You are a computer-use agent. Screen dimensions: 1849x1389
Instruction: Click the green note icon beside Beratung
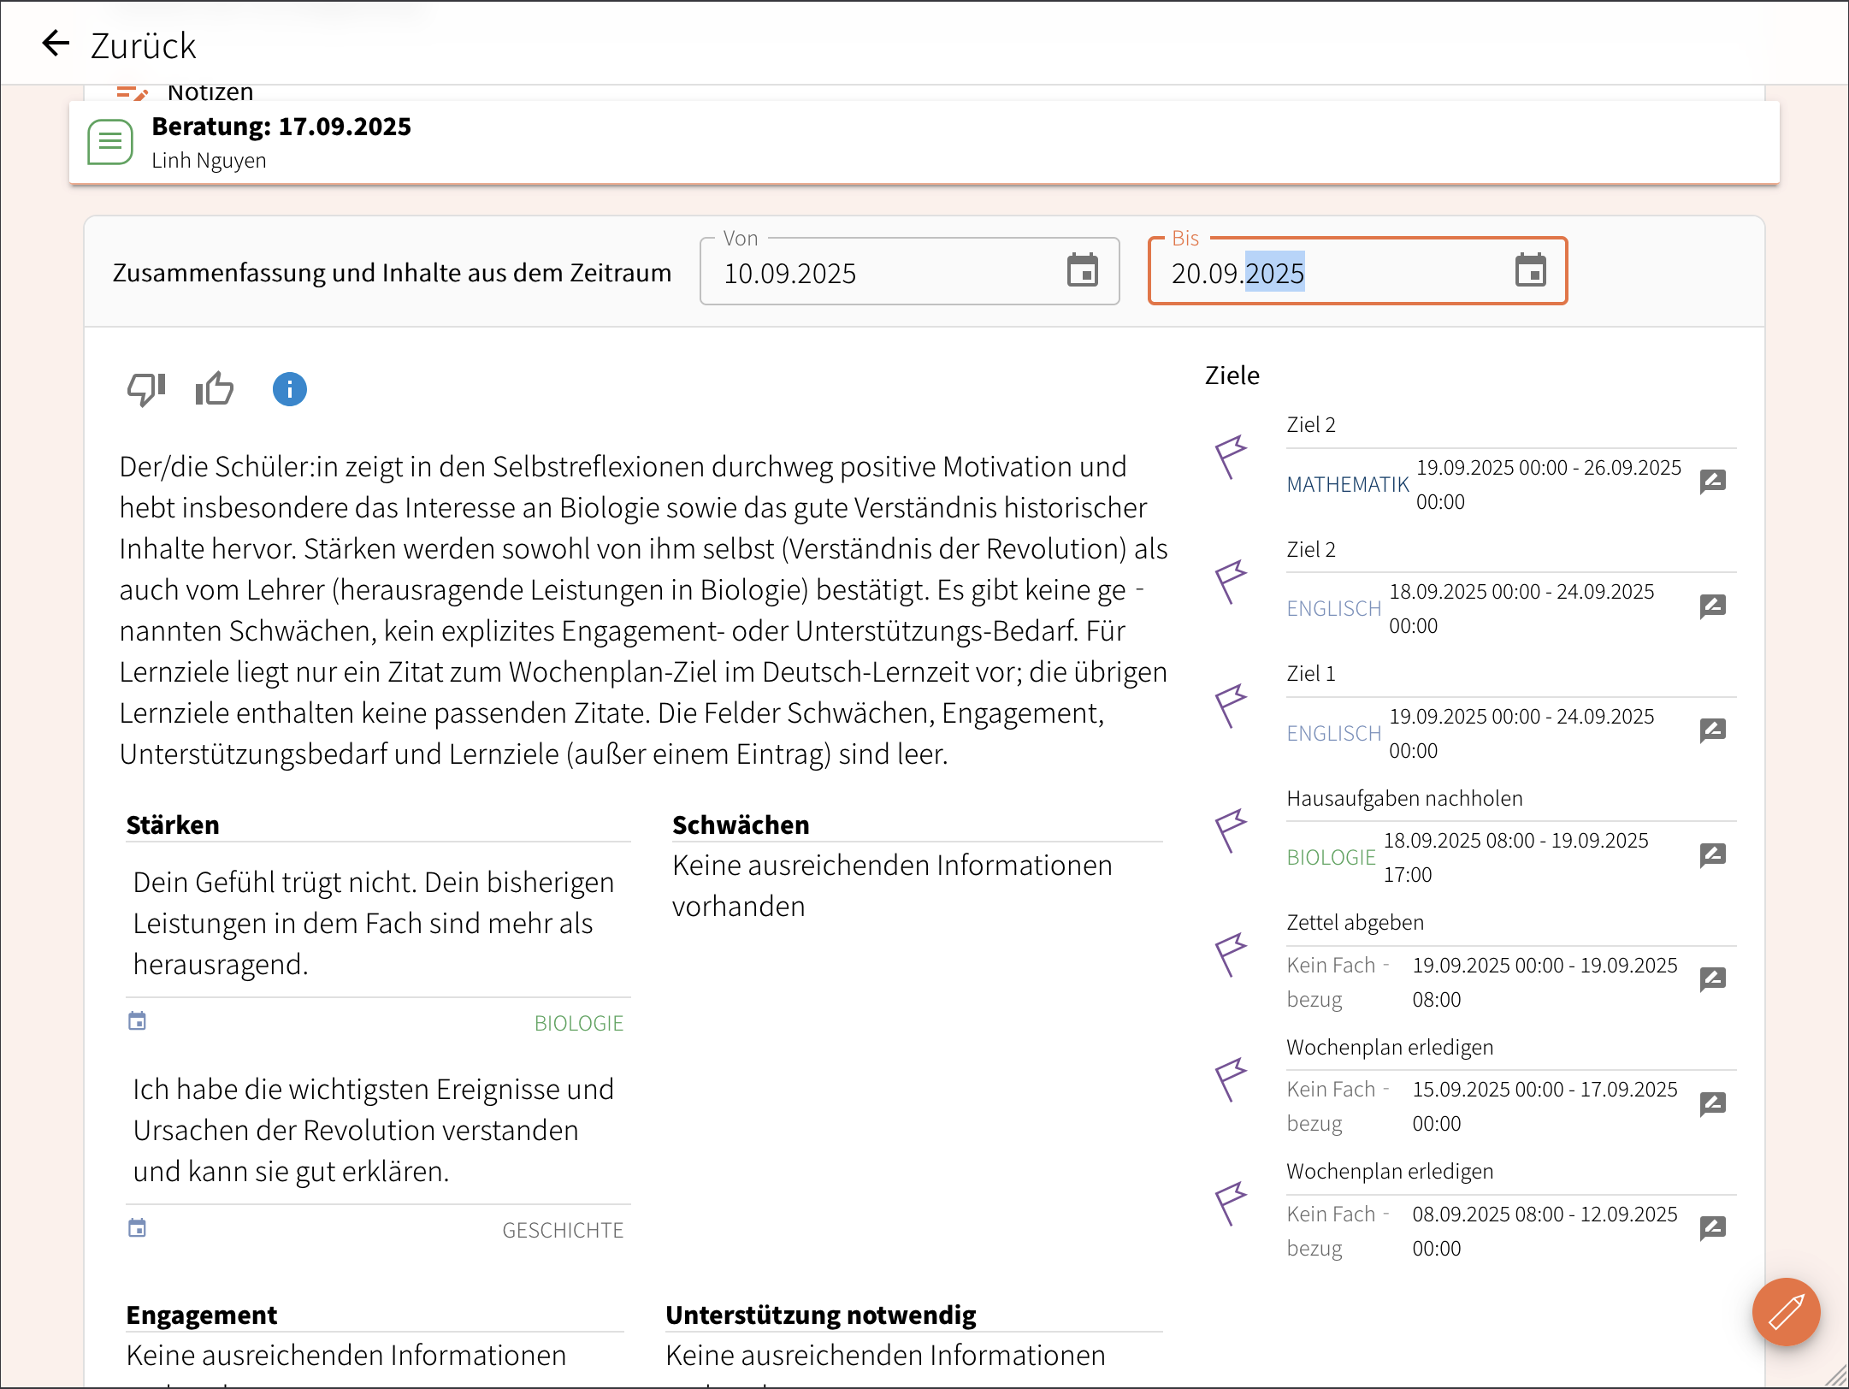point(110,142)
